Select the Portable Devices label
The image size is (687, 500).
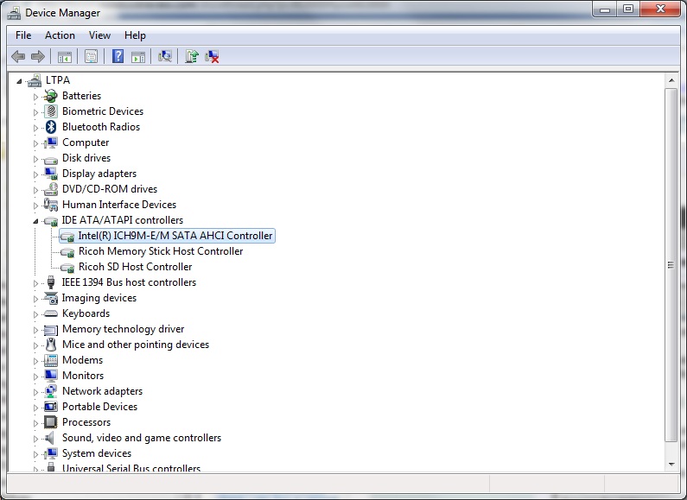click(99, 407)
